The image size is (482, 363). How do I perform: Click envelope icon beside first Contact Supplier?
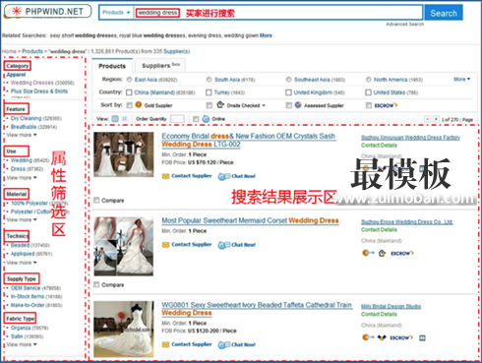166,176
